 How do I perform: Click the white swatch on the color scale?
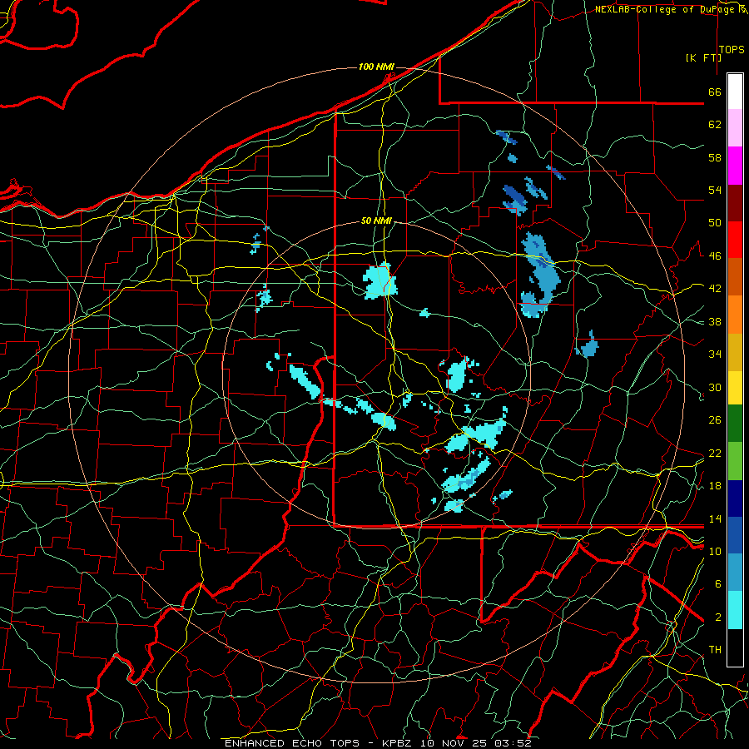point(735,92)
